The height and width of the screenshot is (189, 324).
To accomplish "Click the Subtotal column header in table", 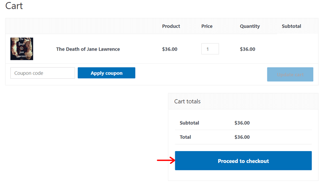I will click(x=292, y=26).
